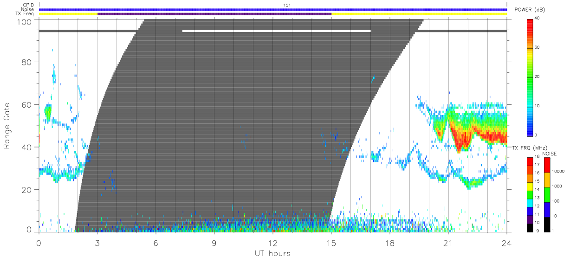
Task: Click the 3 tick on UT hours axis
Action: [97, 243]
